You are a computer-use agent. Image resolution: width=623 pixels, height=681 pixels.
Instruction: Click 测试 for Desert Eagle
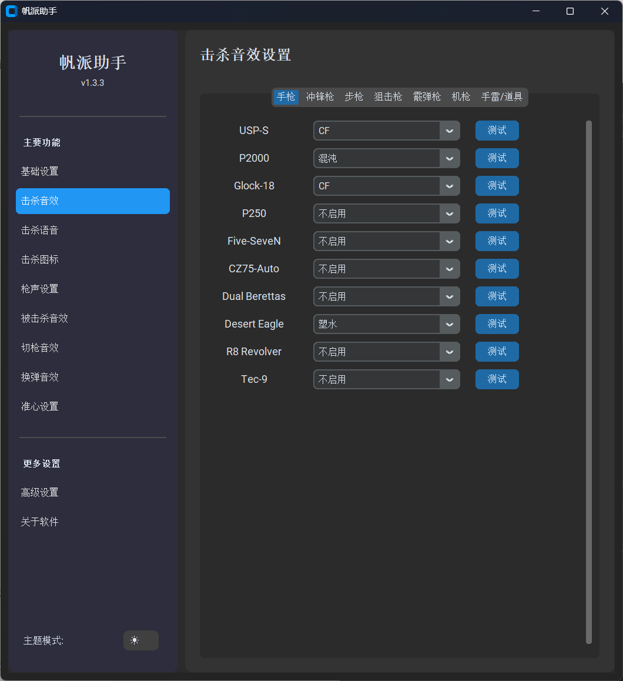(497, 324)
